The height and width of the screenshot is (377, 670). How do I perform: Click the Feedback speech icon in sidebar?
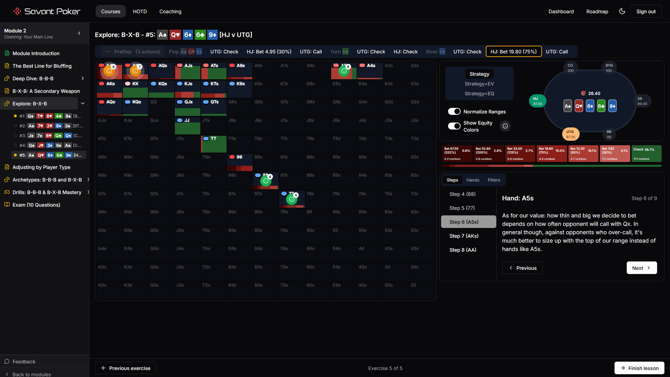[7, 361]
